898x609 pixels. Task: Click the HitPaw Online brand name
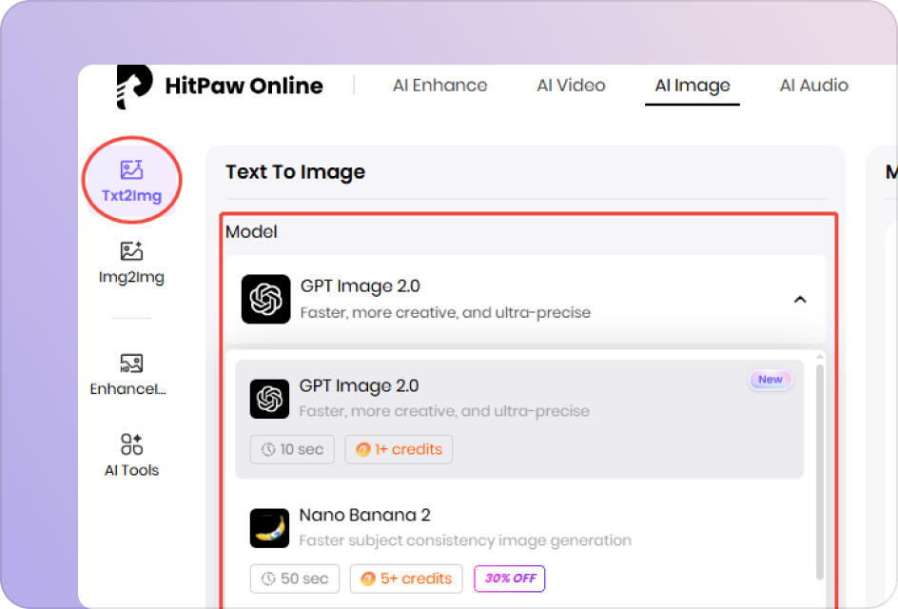pos(244,86)
